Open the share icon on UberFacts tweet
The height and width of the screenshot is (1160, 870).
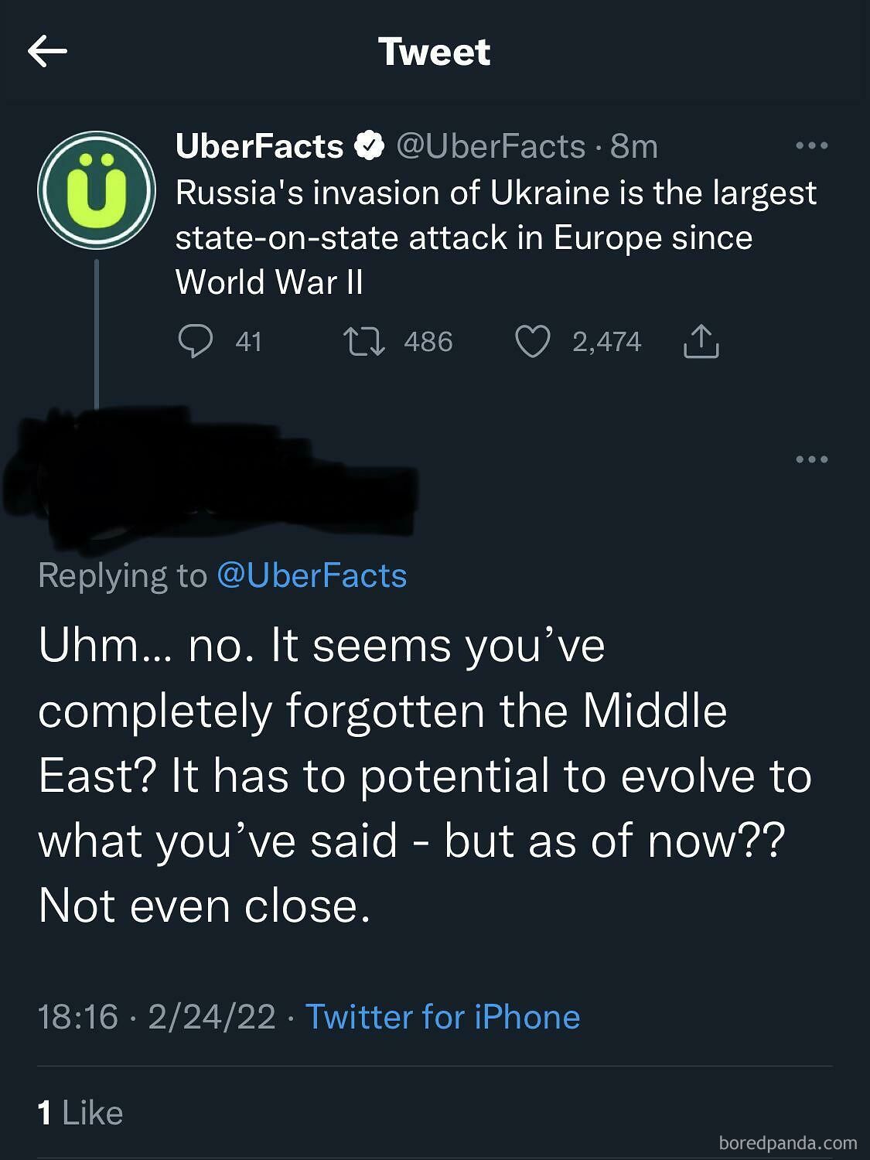point(702,341)
